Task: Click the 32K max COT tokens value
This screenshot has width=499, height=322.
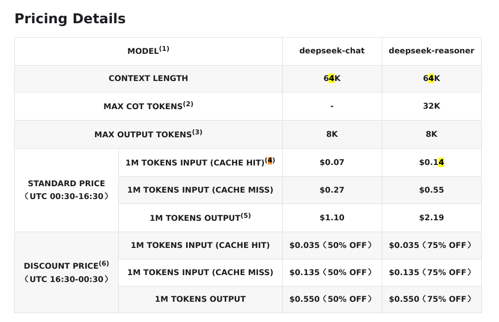Action: pos(431,106)
